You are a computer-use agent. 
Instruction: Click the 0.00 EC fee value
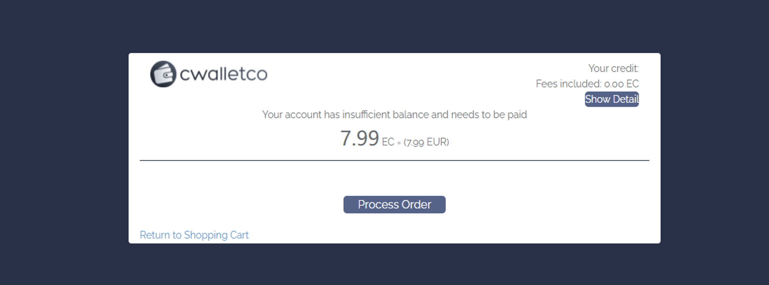(x=621, y=84)
